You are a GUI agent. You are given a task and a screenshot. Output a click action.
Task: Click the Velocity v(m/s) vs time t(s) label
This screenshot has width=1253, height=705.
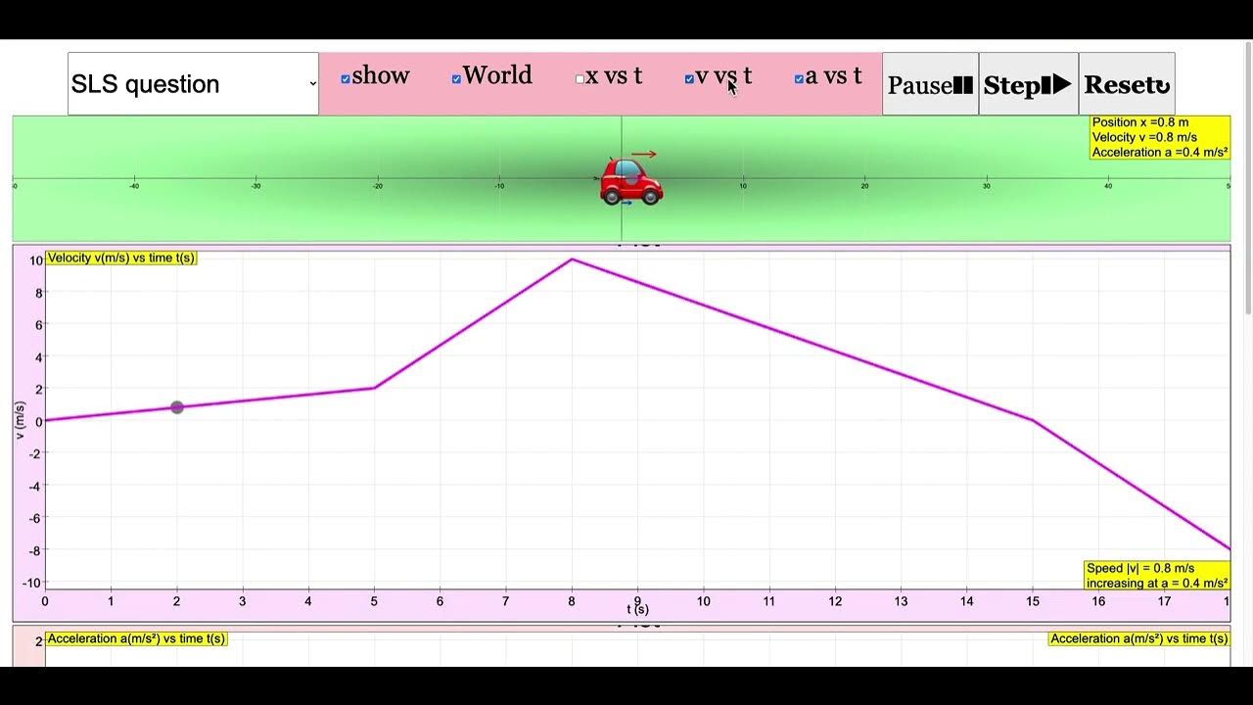click(121, 258)
